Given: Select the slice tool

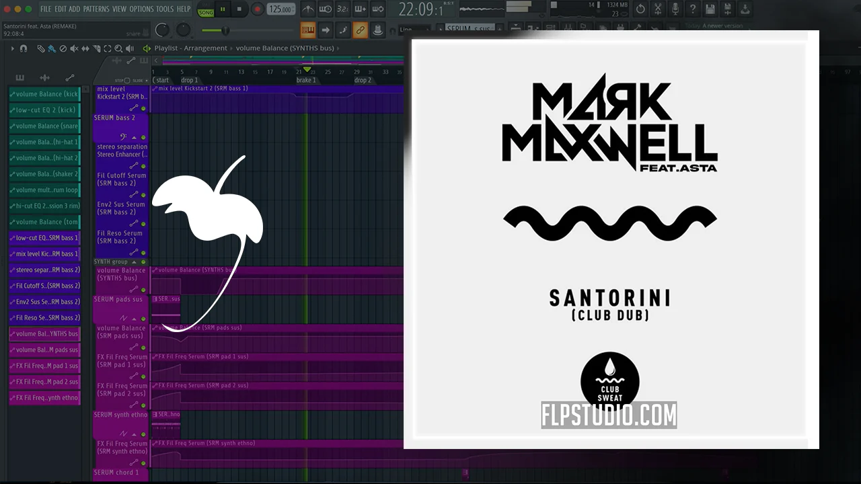Looking at the screenshot, I should 96,48.
